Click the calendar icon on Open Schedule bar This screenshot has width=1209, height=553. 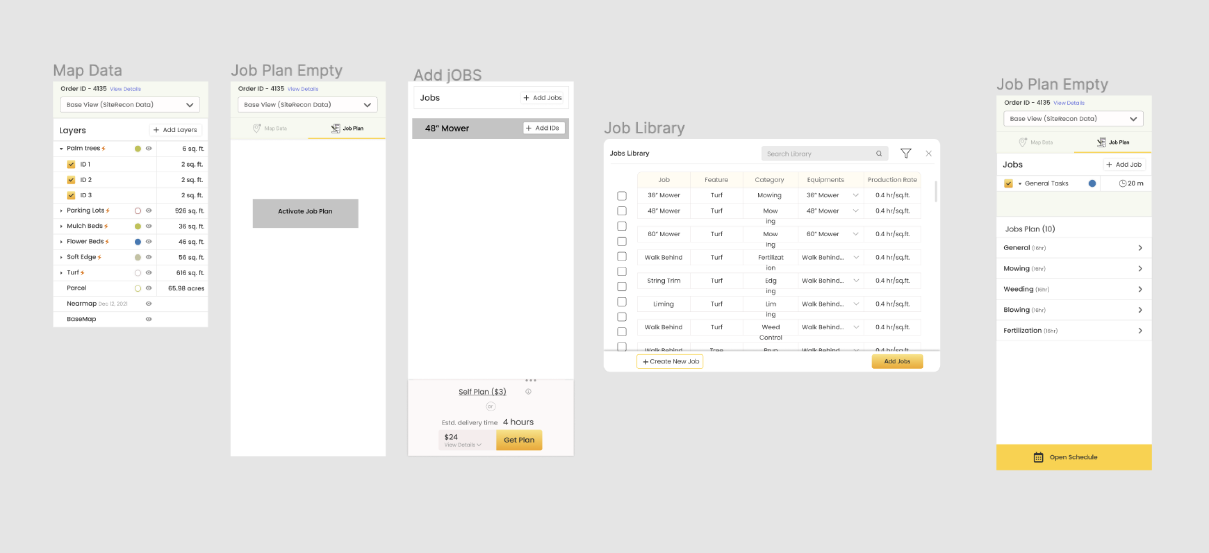[1038, 457]
